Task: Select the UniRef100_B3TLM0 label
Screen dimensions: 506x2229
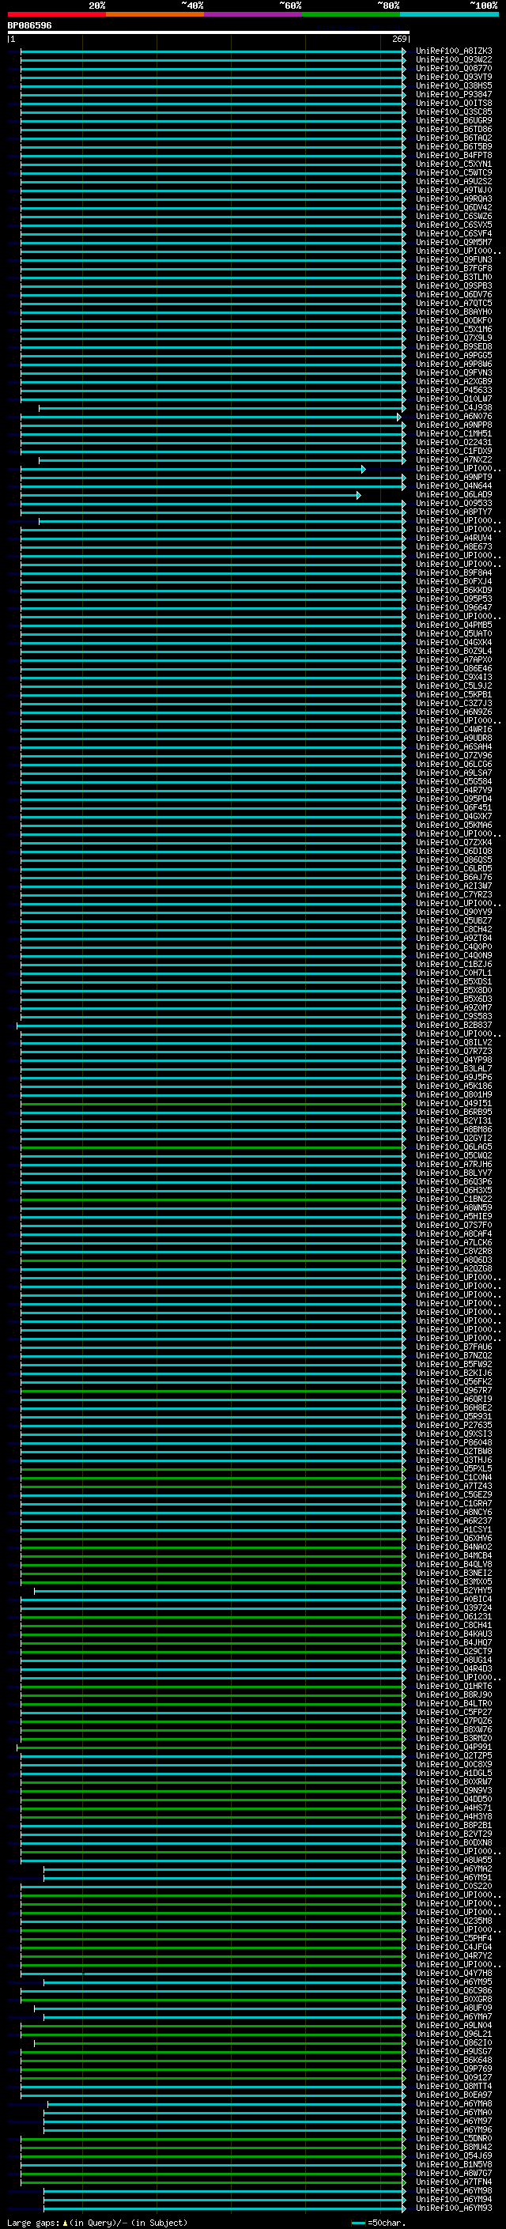Action: click(454, 277)
